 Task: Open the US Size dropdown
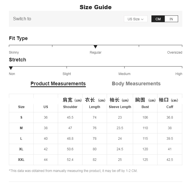[x=135, y=19]
